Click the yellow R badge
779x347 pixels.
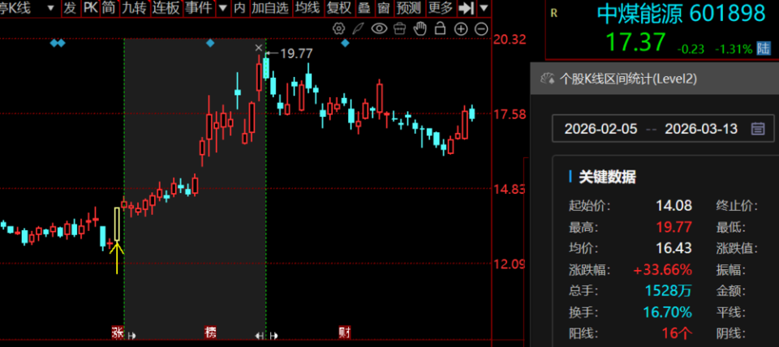[x=554, y=13]
